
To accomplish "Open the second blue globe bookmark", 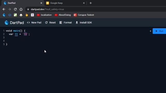I will click(x=10, y=15).
